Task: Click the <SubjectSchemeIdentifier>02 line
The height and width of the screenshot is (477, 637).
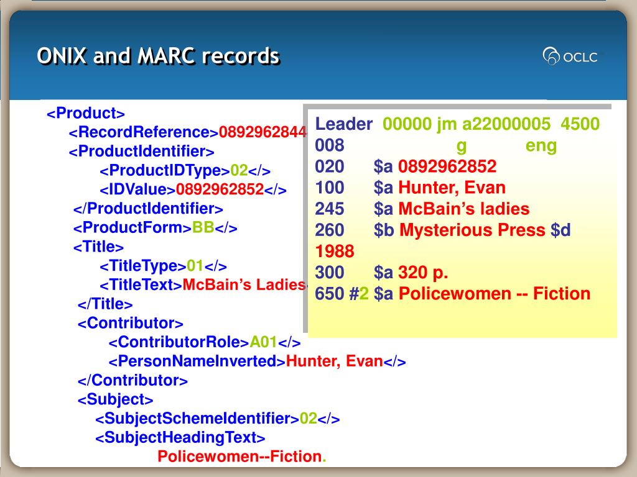Action: pos(217,419)
